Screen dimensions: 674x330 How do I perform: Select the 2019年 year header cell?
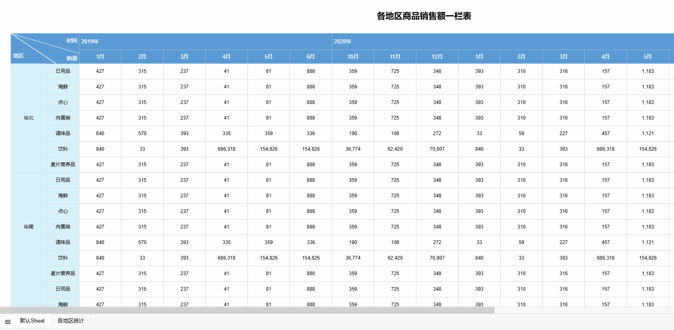[205, 41]
